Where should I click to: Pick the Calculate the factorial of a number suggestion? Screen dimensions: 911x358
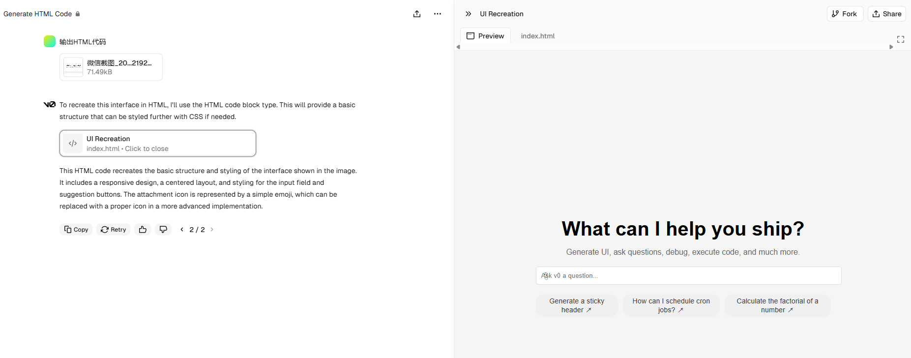coord(777,305)
